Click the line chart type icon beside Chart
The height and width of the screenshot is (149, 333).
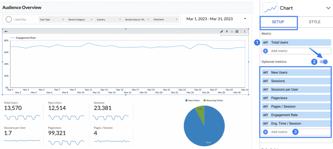[270, 8]
